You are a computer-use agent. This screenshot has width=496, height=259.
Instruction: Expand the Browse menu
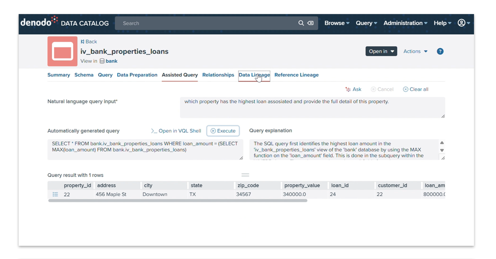coord(337,23)
